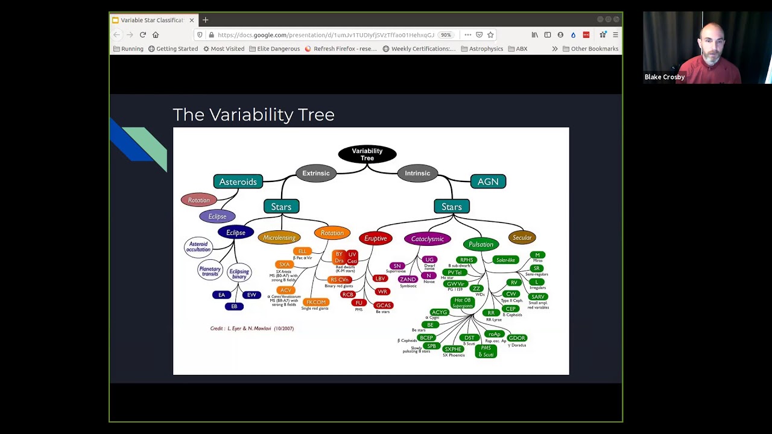Viewport: 772px width, 434px height.
Task: Click the green Pulsation node
Action: (481, 244)
